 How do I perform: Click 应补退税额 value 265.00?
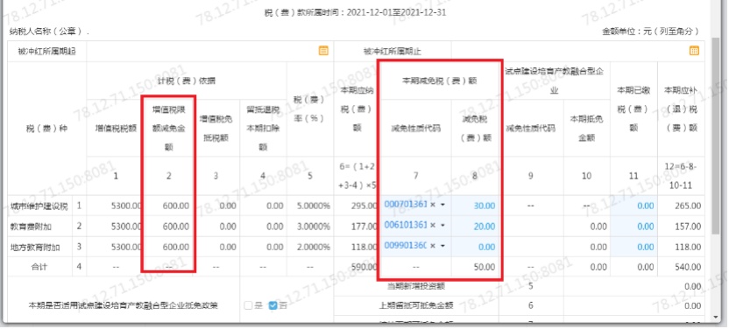click(x=688, y=206)
